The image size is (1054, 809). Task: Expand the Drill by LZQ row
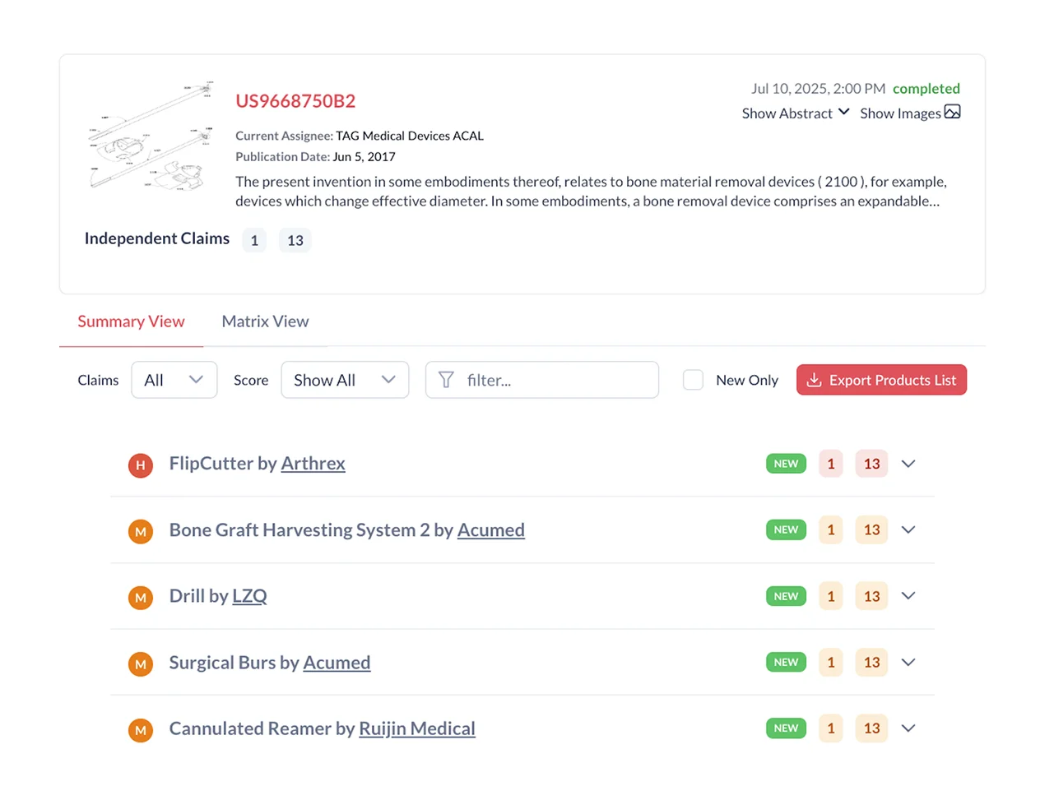[x=908, y=596]
